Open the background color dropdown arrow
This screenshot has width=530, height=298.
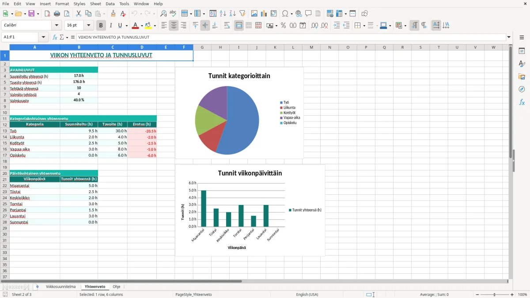(x=155, y=26)
